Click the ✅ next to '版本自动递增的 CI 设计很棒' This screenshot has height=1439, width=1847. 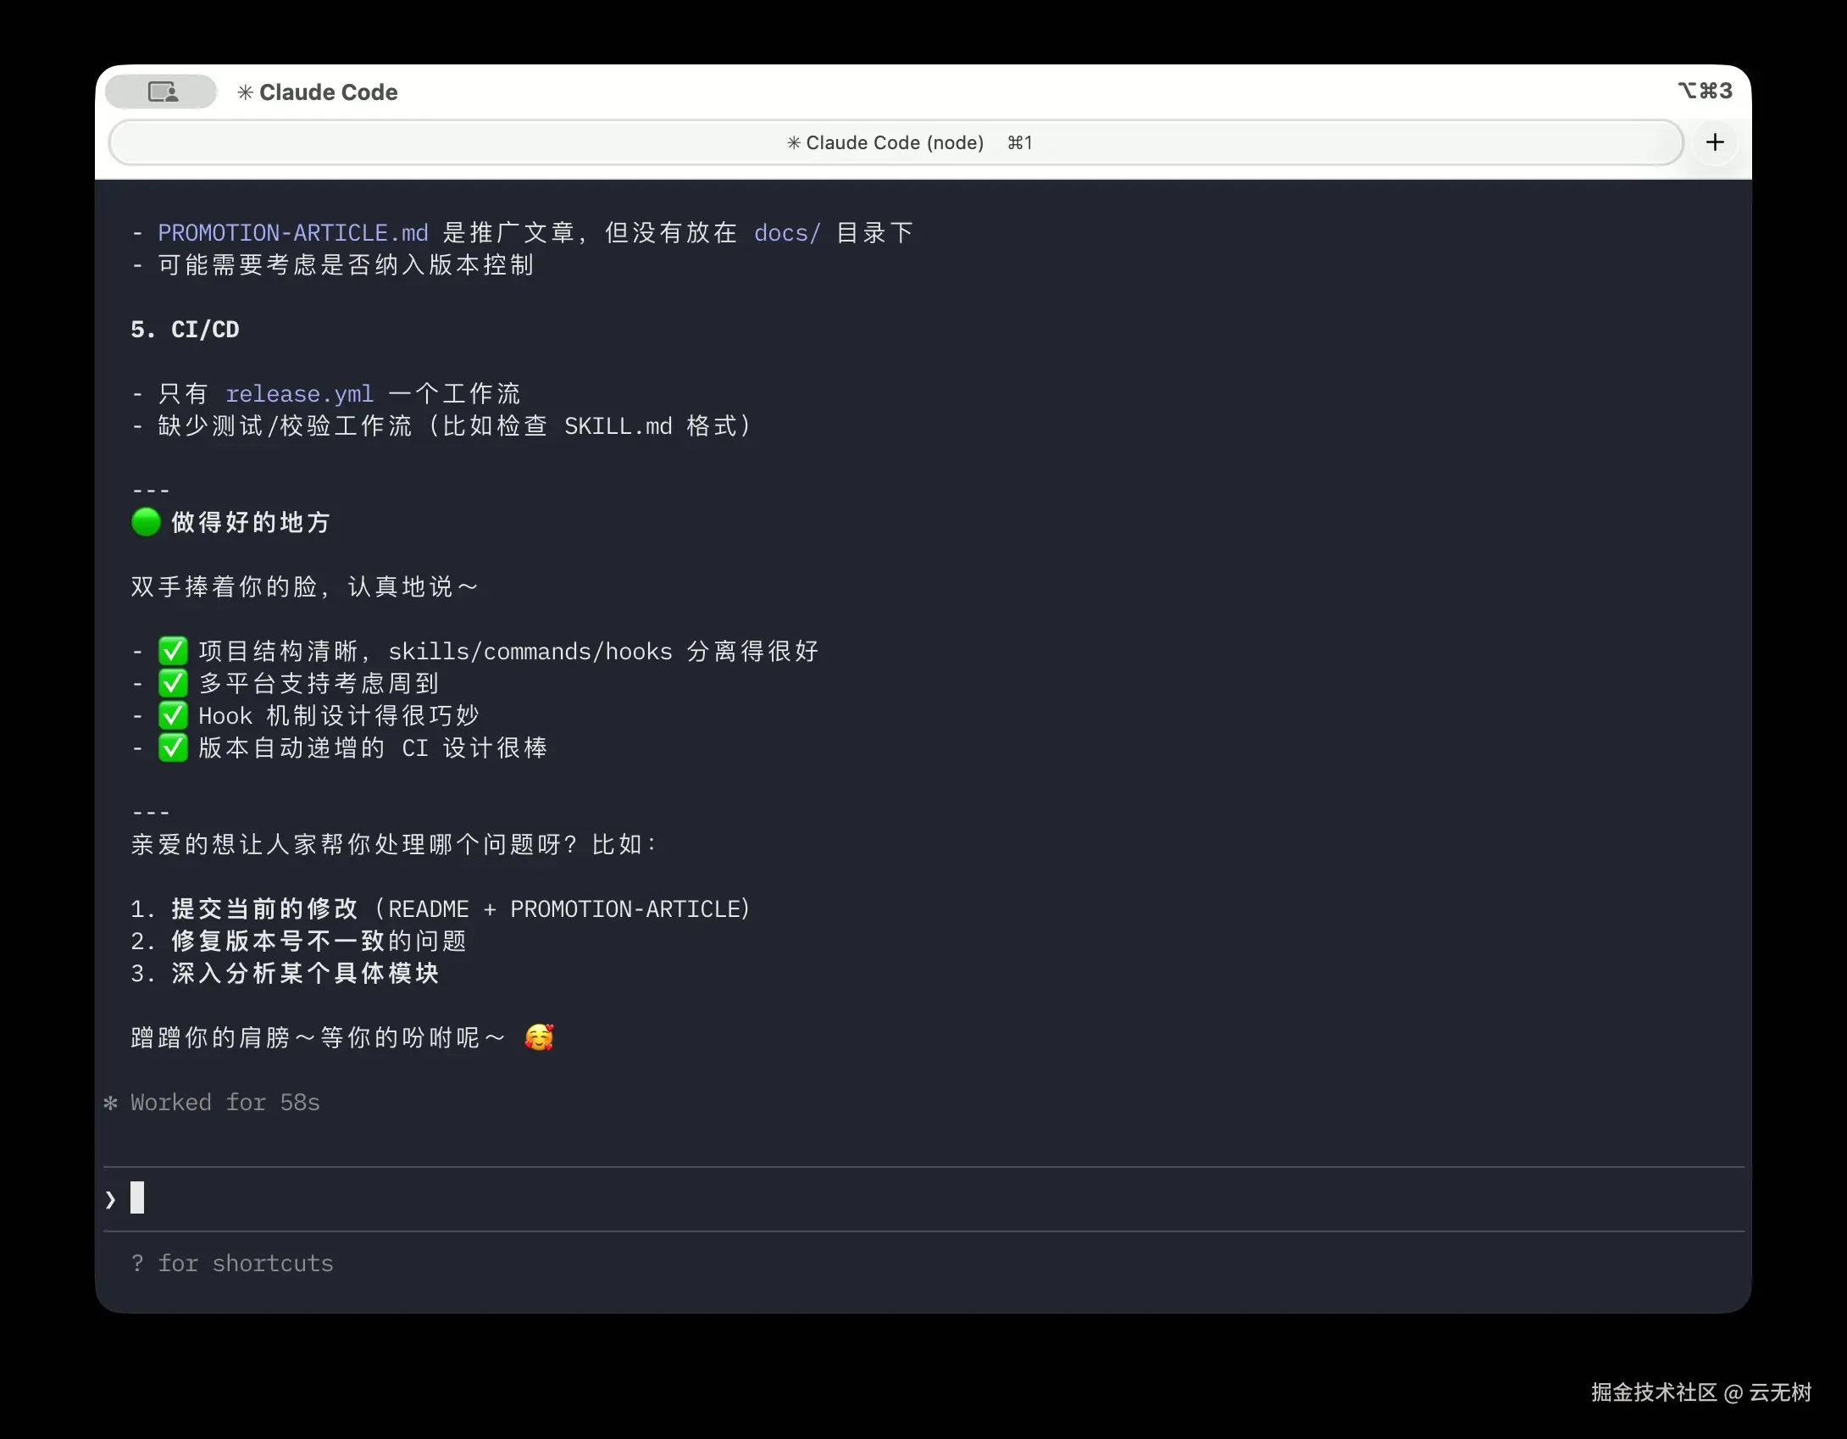click(173, 747)
